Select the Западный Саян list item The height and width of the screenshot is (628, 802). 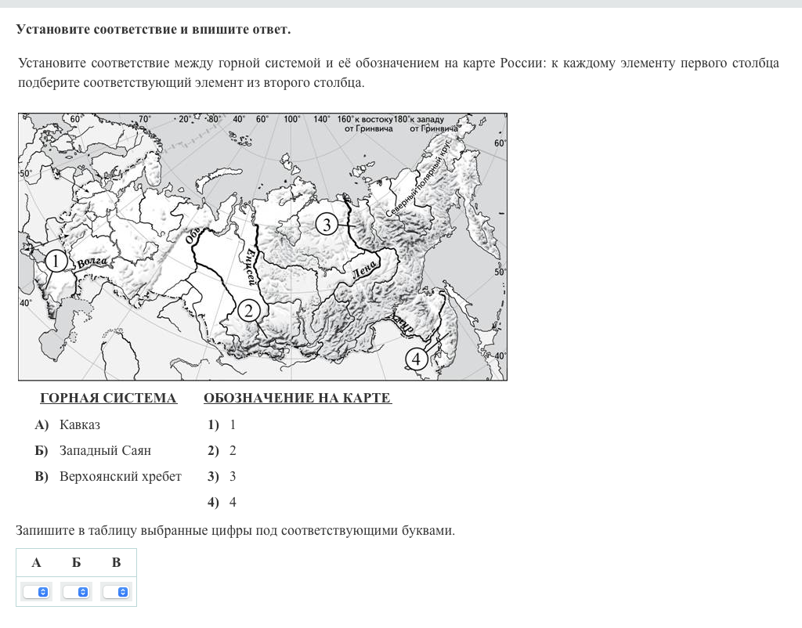point(105,451)
